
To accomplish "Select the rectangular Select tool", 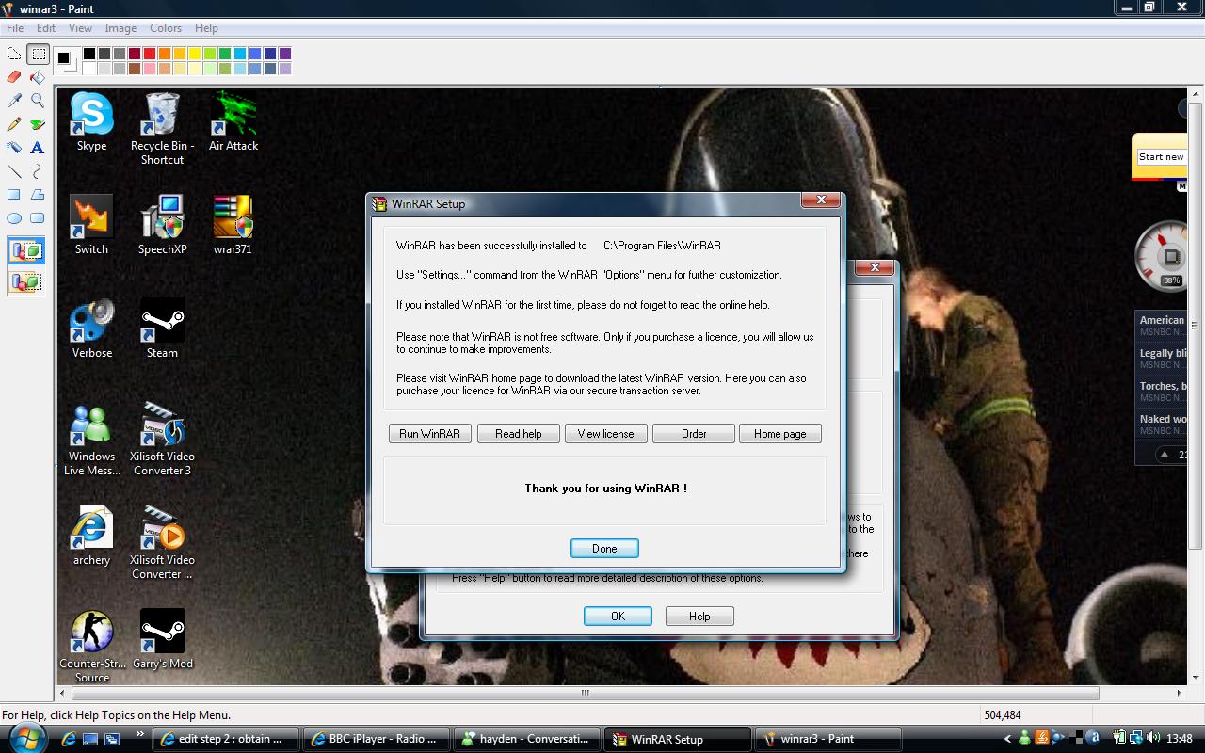I will [x=38, y=55].
